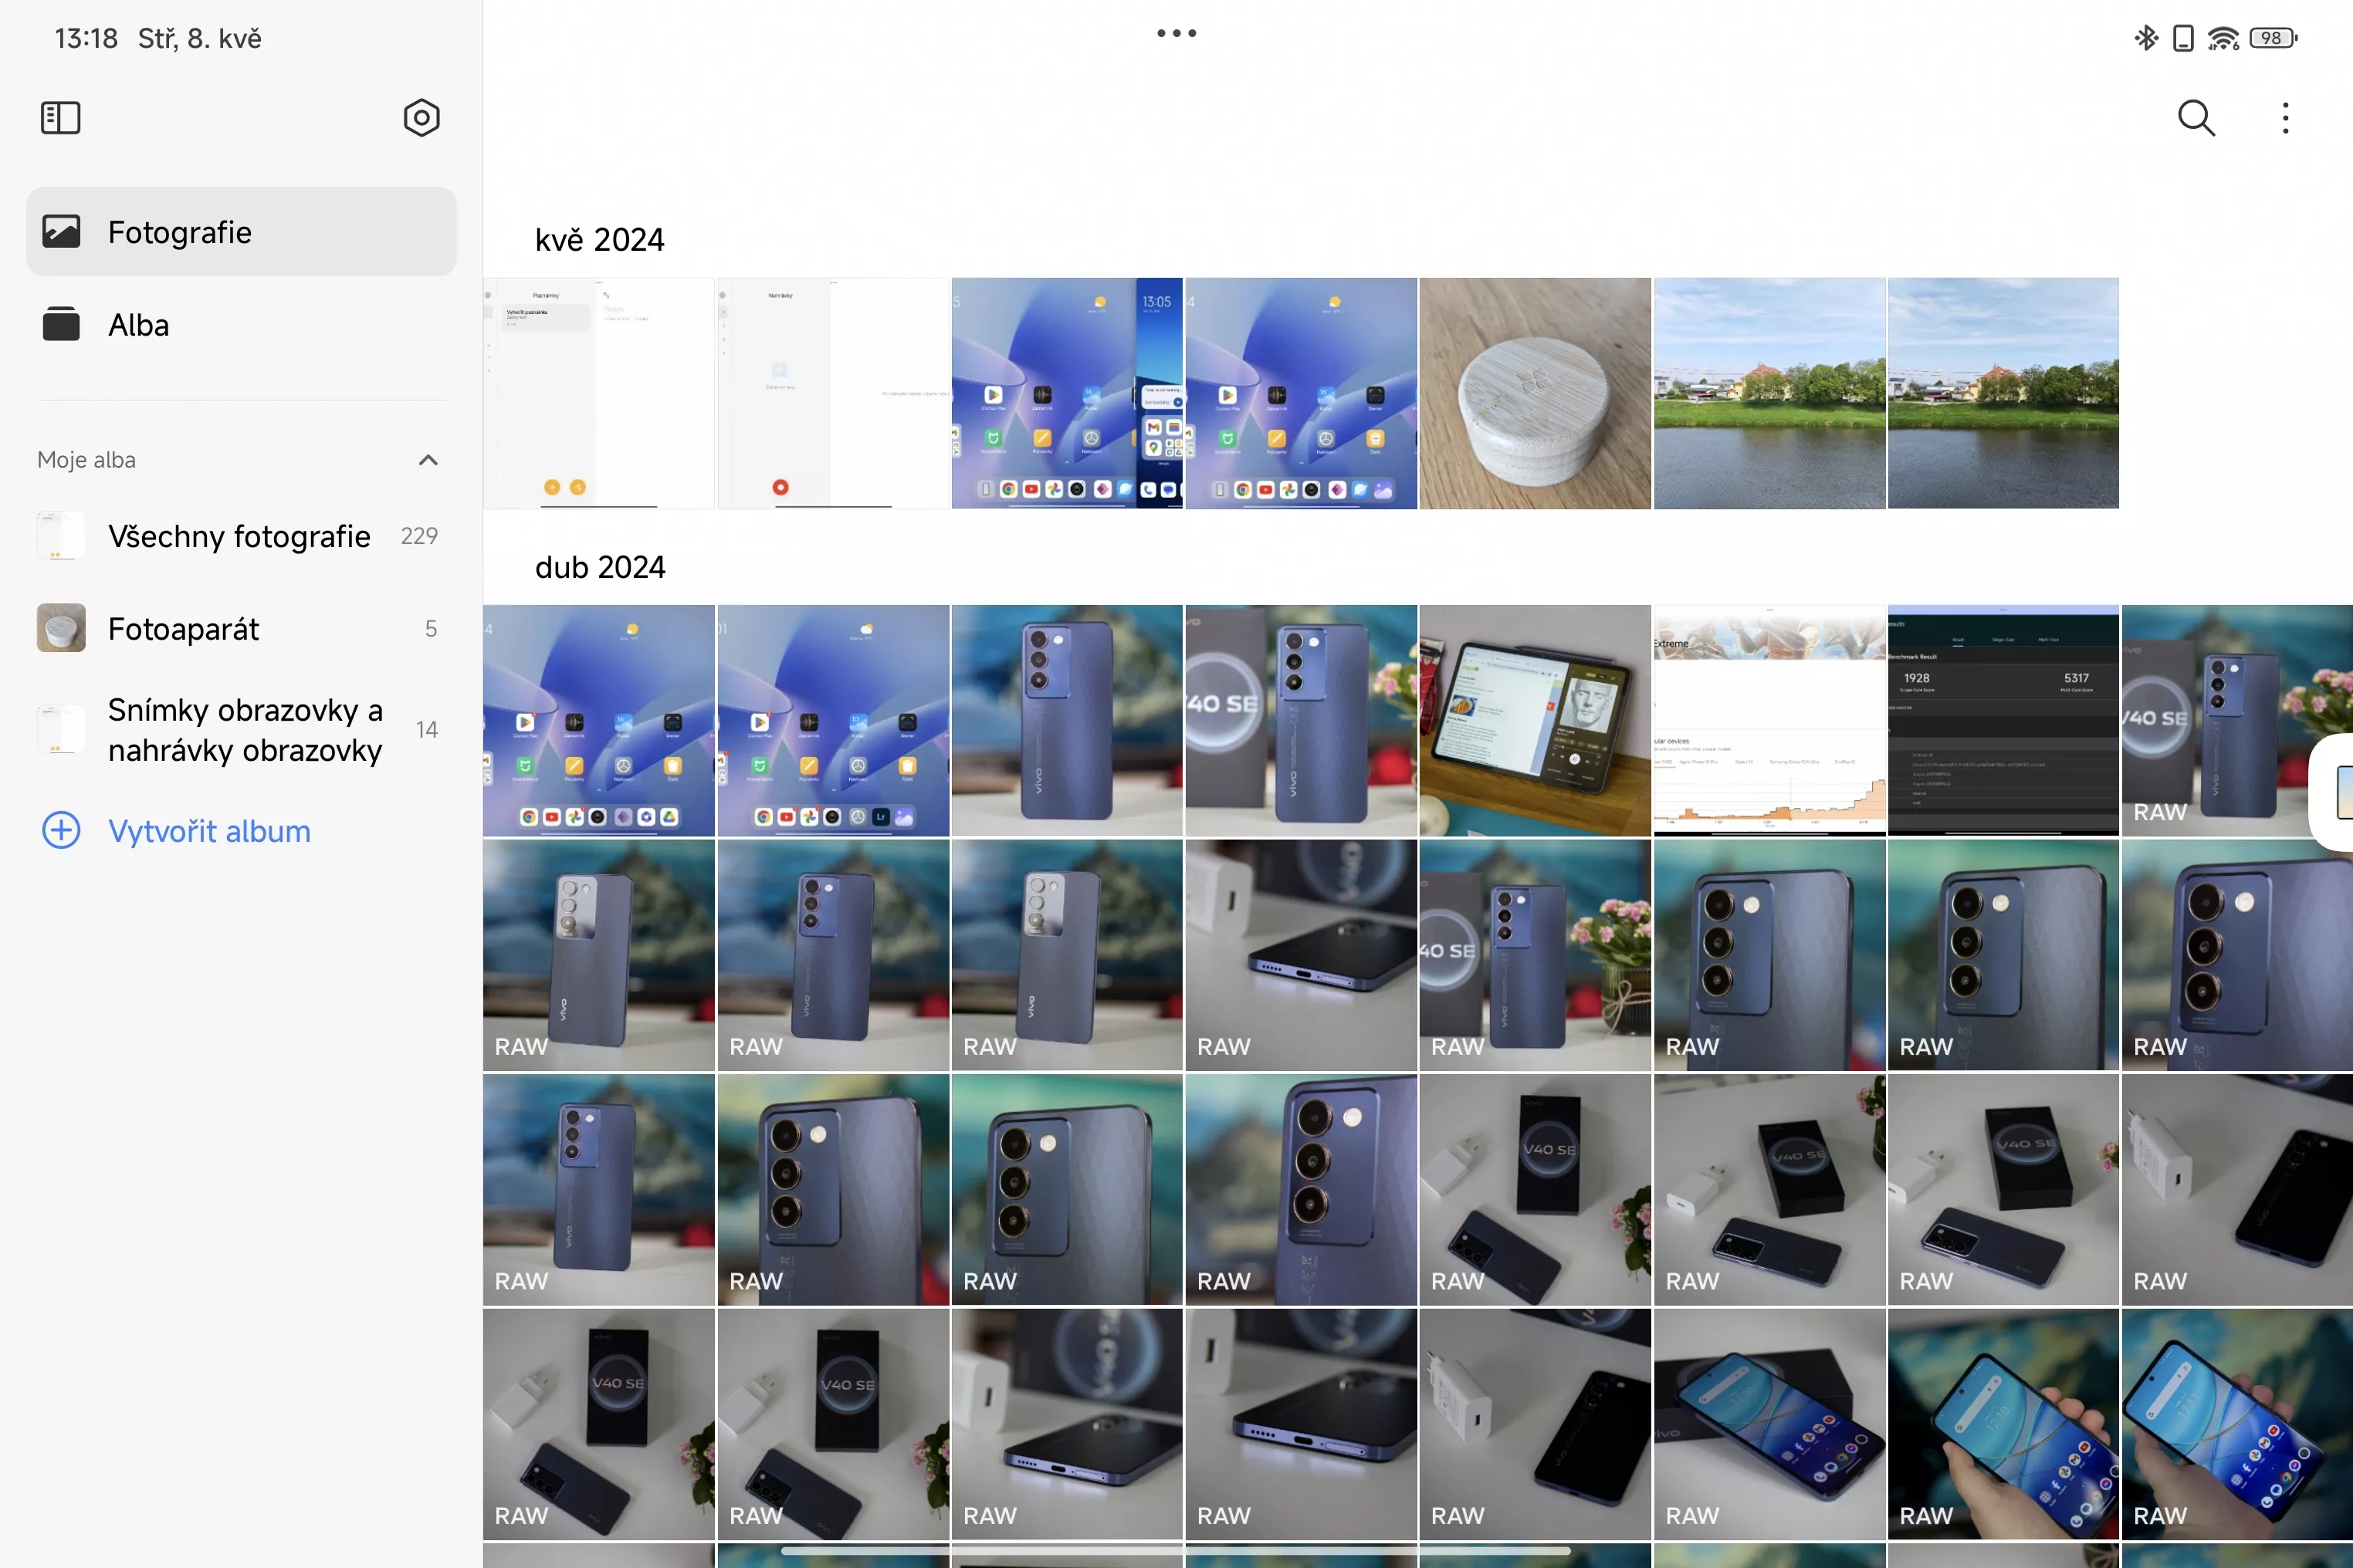This screenshot has width=2353, height=1568.
Task: Open the three-dot overflow menu at top right
Action: click(2285, 118)
